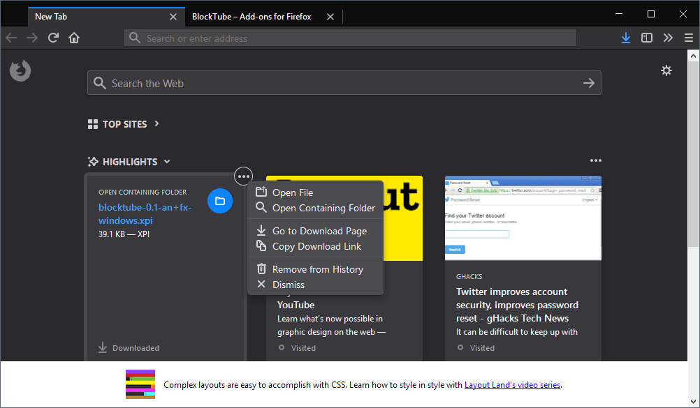Screen dimensions: 700x408
Task: Open Twitter improves account security article
Action: point(517,305)
